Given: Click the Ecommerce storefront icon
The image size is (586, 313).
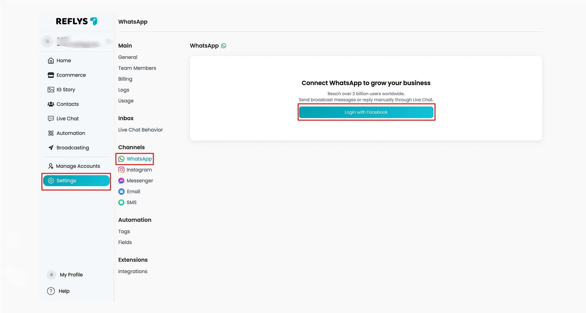Looking at the screenshot, I should point(51,75).
